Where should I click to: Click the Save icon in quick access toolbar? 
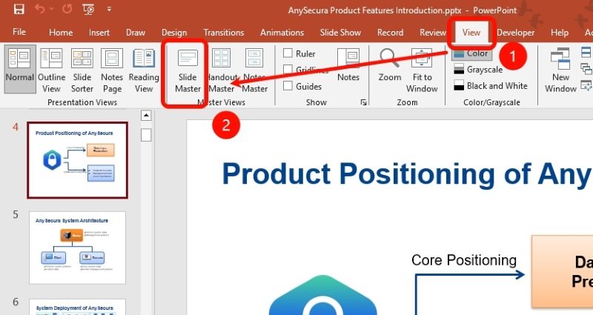[x=19, y=9]
